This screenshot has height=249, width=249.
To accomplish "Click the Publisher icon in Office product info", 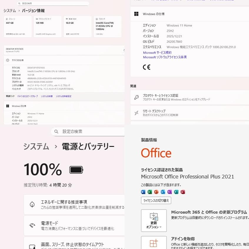I will pyautogui.click(x=176, y=192).
